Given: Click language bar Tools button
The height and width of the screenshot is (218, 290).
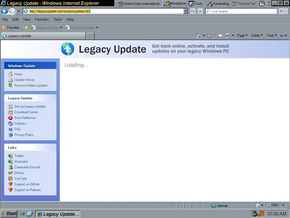Looking at the screenshot, I should coord(196,3).
